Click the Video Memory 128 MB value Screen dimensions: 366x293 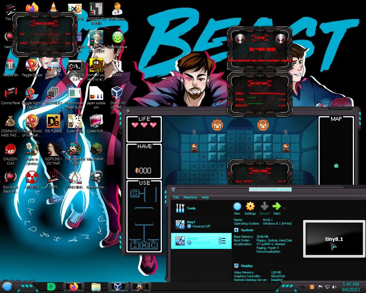pos(276,272)
